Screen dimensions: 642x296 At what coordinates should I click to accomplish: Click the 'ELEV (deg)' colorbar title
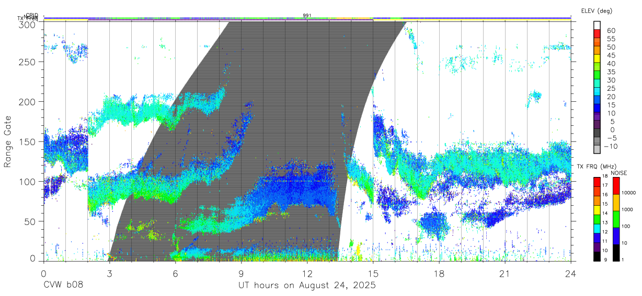point(598,10)
